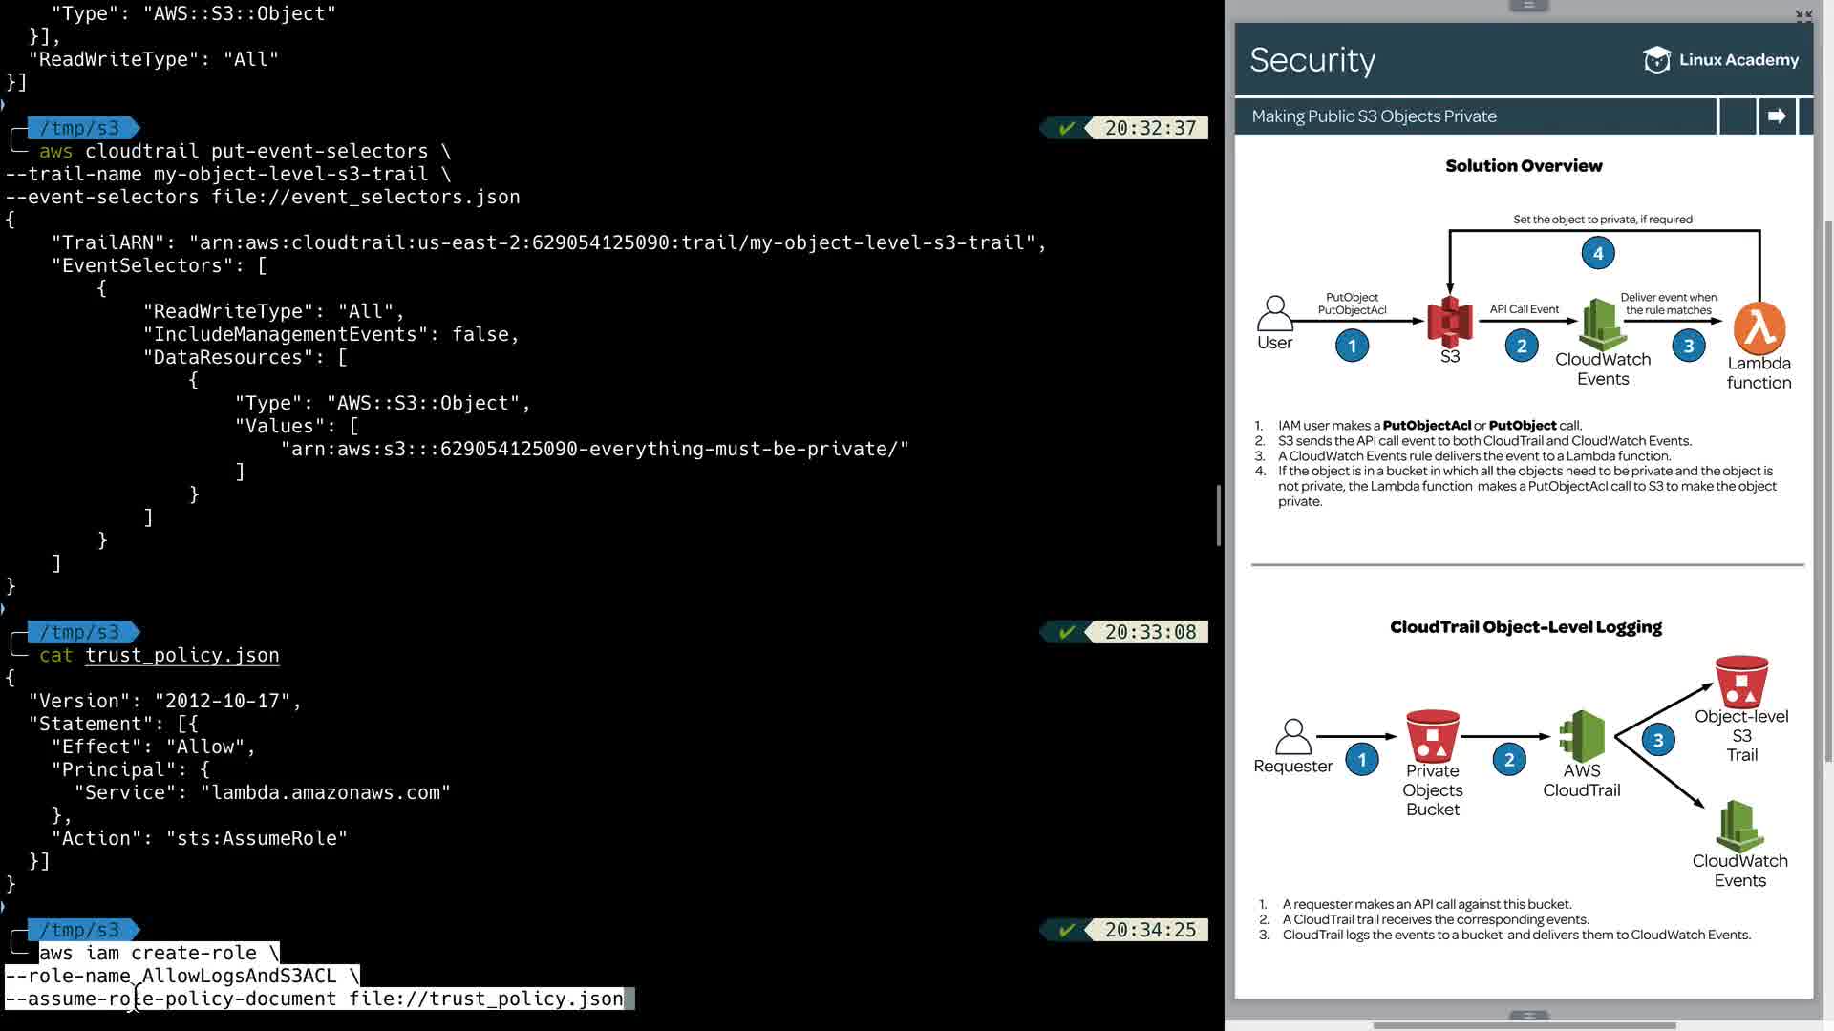Screen dimensions: 1834x1031
Task: Click the CloudWatch Events icon in Solution Overview
Action: [1602, 325]
